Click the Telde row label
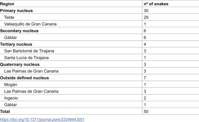The image size is (199, 122). click(x=9, y=17)
